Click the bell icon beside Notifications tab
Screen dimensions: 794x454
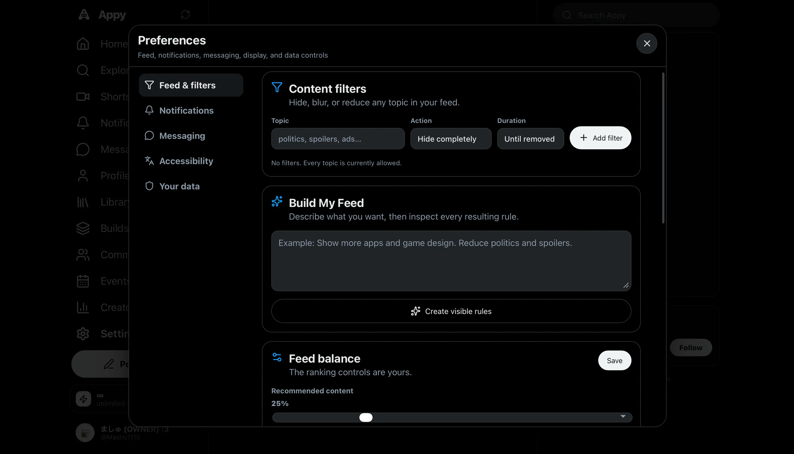point(149,110)
